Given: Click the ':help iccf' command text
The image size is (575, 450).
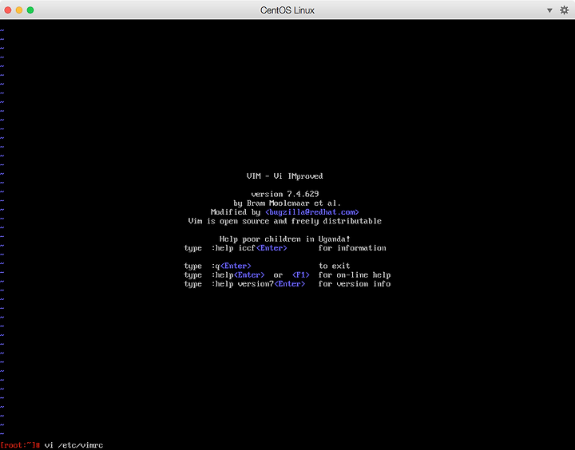Looking at the screenshot, I should (x=233, y=248).
